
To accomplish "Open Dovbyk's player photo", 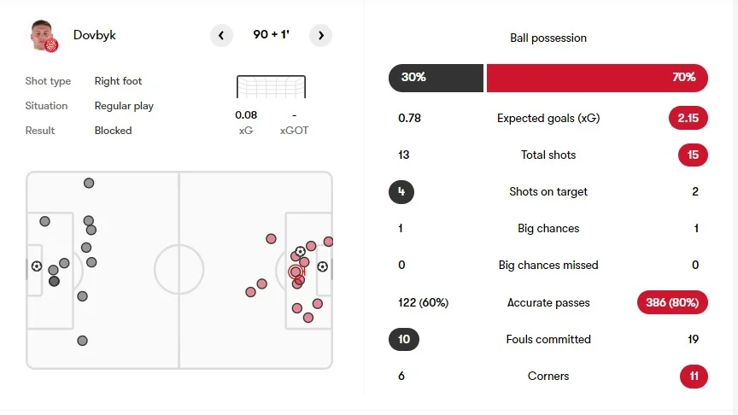I will pyautogui.click(x=42, y=33).
